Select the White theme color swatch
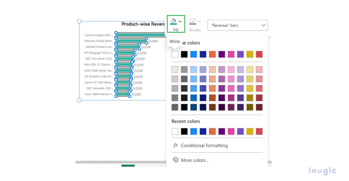349x181 pixels. click(175, 54)
